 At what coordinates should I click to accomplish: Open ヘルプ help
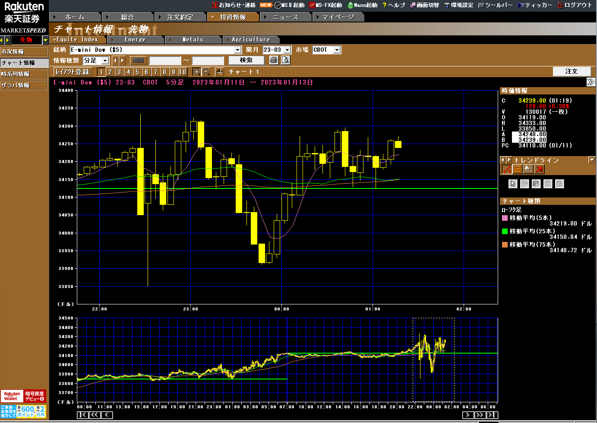click(394, 5)
